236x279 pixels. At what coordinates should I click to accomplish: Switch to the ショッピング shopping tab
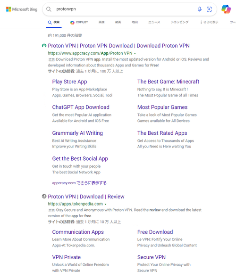[x=179, y=22]
